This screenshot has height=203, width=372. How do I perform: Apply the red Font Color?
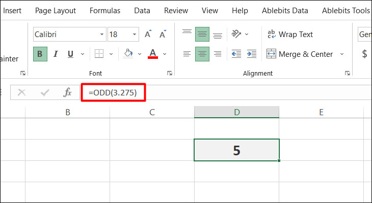(x=153, y=54)
